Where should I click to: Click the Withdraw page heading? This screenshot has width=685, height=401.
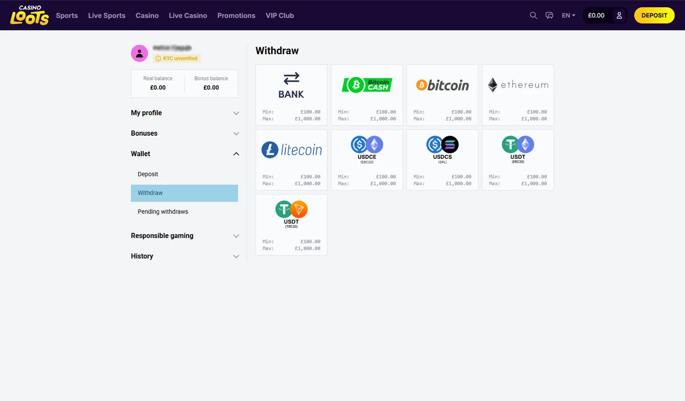point(277,51)
